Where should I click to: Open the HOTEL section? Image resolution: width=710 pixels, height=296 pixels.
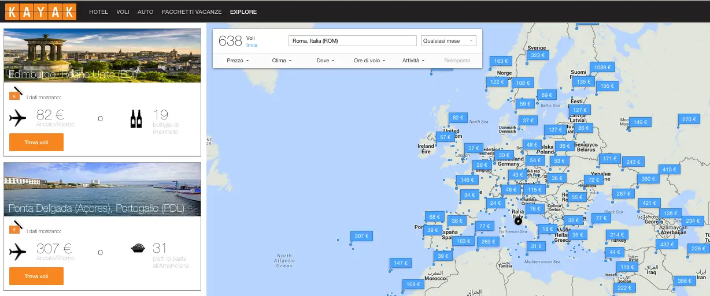98,12
